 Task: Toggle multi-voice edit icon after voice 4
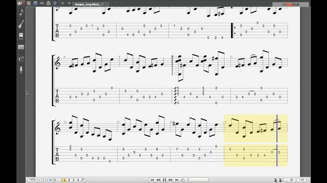(x=83, y=180)
